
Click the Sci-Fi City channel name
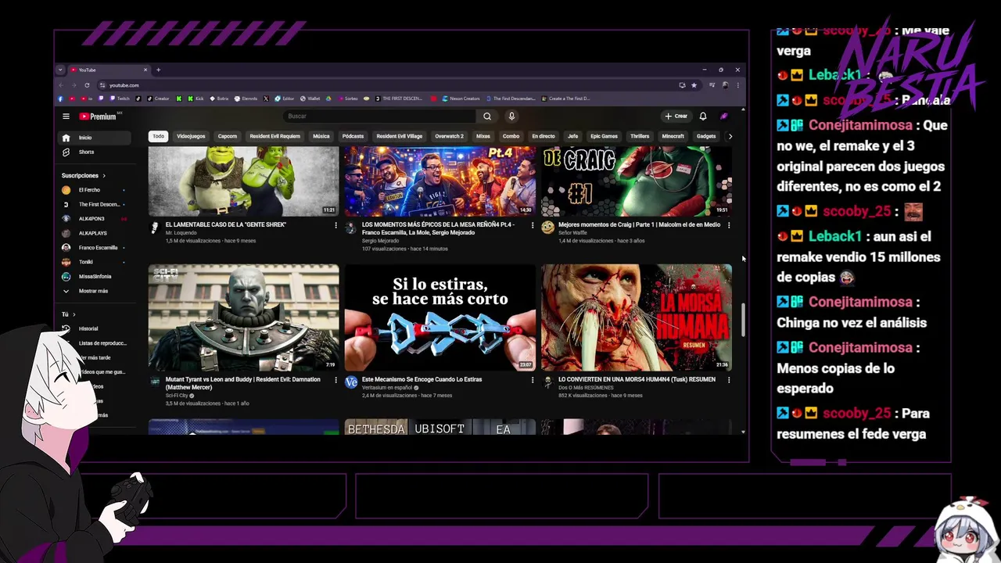[x=177, y=396]
